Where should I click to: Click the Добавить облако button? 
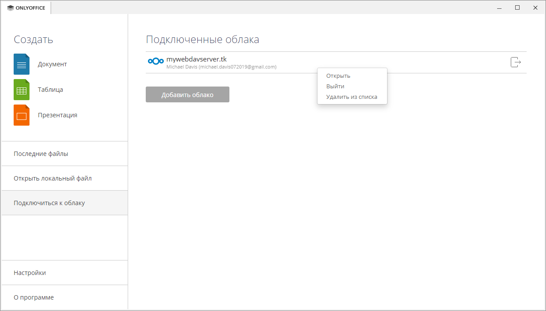188,94
